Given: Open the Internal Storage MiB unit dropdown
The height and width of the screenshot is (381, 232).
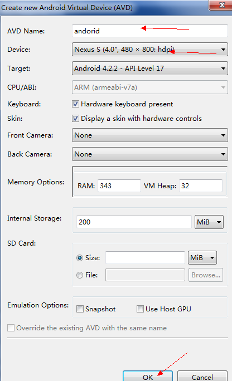Looking at the screenshot, I should tap(209, 222).
